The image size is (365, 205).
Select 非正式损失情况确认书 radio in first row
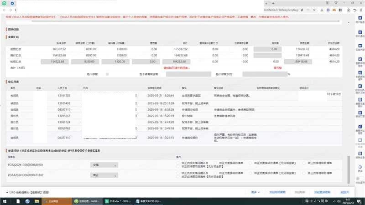point(178,162)
